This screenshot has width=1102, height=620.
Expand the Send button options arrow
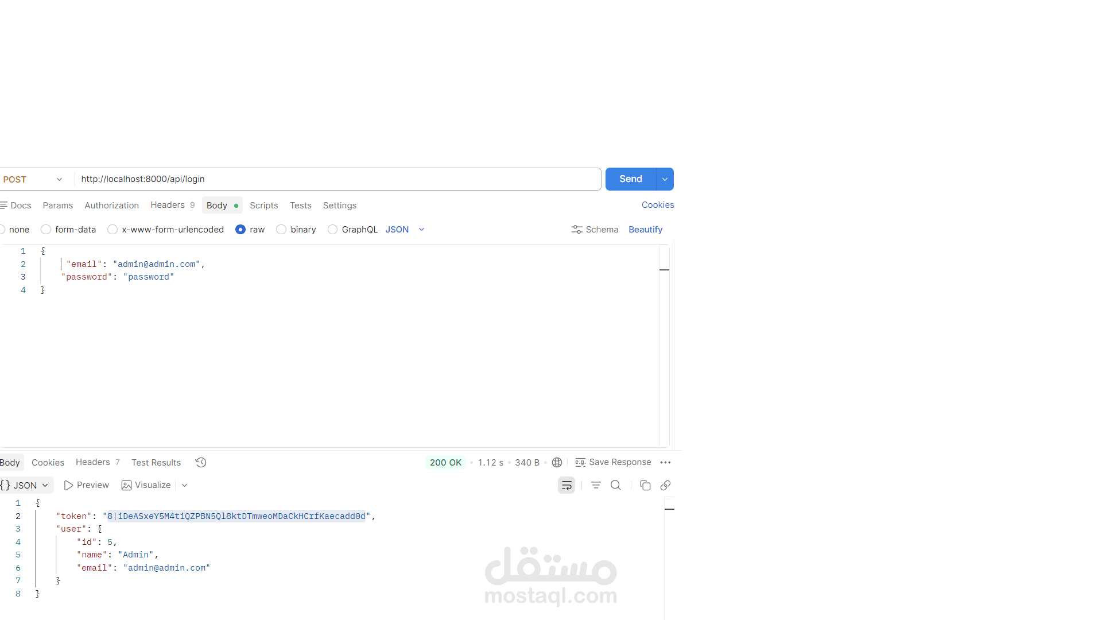coord(665,179)
